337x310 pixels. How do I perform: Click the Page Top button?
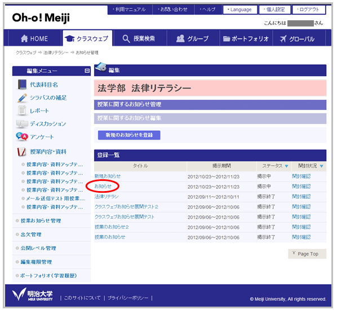tap(307, 254)
